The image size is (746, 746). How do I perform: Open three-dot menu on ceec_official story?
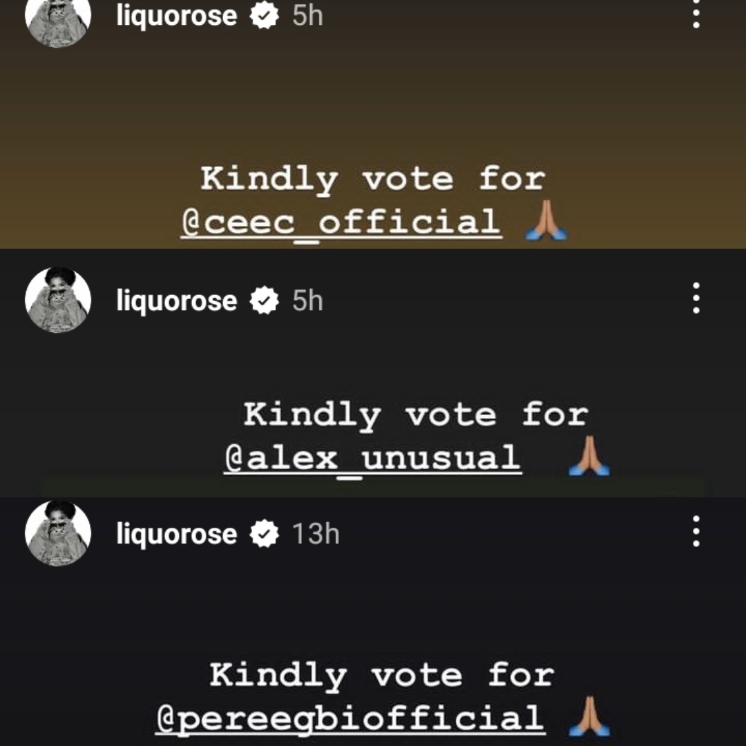tap(696, 15)
